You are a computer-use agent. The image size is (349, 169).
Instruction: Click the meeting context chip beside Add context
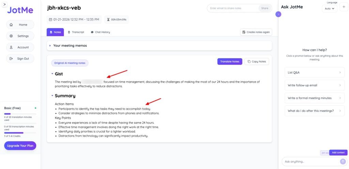pyautogui.click(x=325, y=153)
